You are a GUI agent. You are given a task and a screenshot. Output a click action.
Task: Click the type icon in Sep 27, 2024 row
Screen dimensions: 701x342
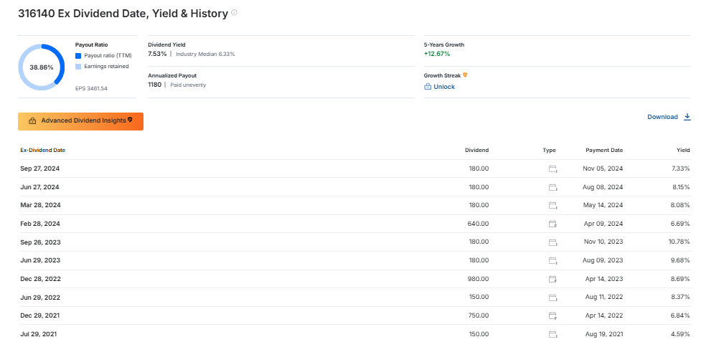click(x=553, y=168)
